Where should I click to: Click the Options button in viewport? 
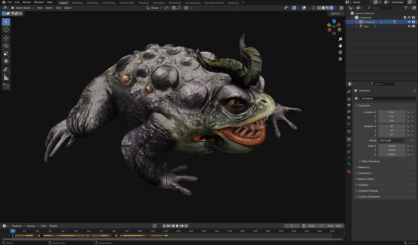(337, 13)
